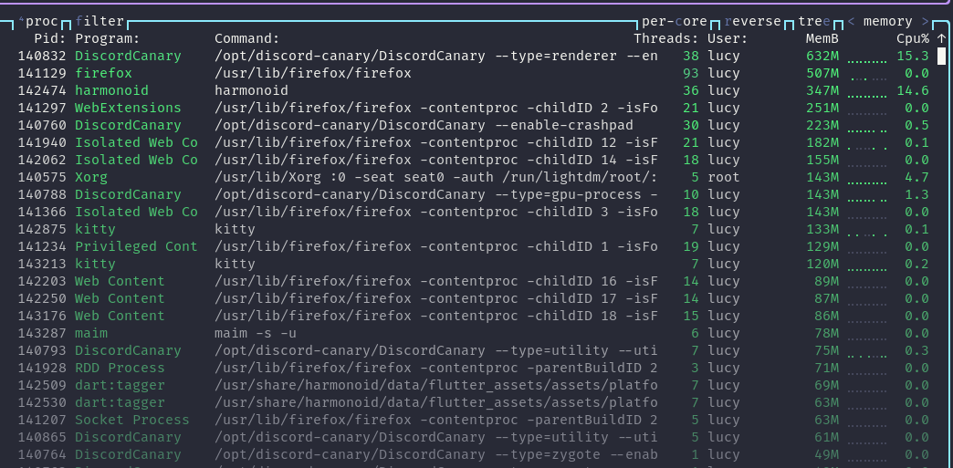Screen dimensions: 953x468
Task: Select next sort column with right arrow
Action: tap(925, 22)
